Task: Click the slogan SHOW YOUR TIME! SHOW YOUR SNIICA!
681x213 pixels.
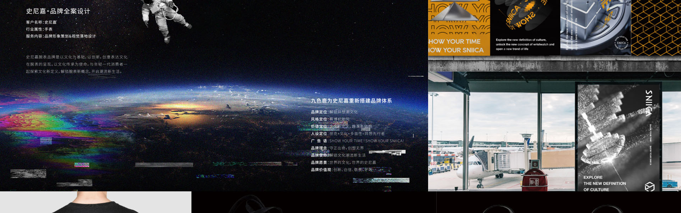Action: (x=366, y=141)
